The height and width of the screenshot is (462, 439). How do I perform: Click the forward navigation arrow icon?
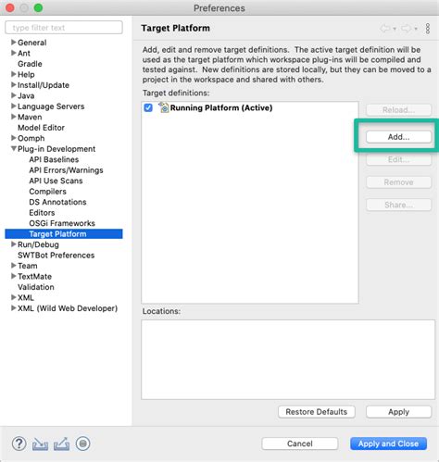406,29
